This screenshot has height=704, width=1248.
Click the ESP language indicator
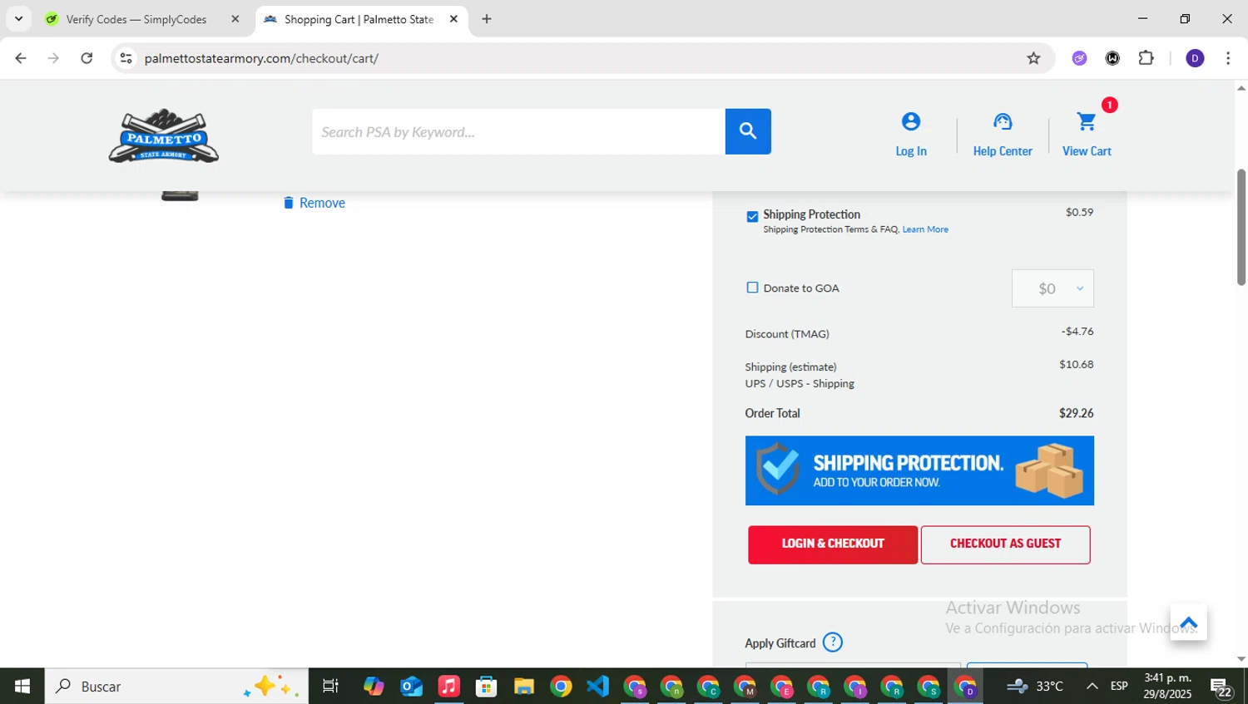pos(1119,687)
